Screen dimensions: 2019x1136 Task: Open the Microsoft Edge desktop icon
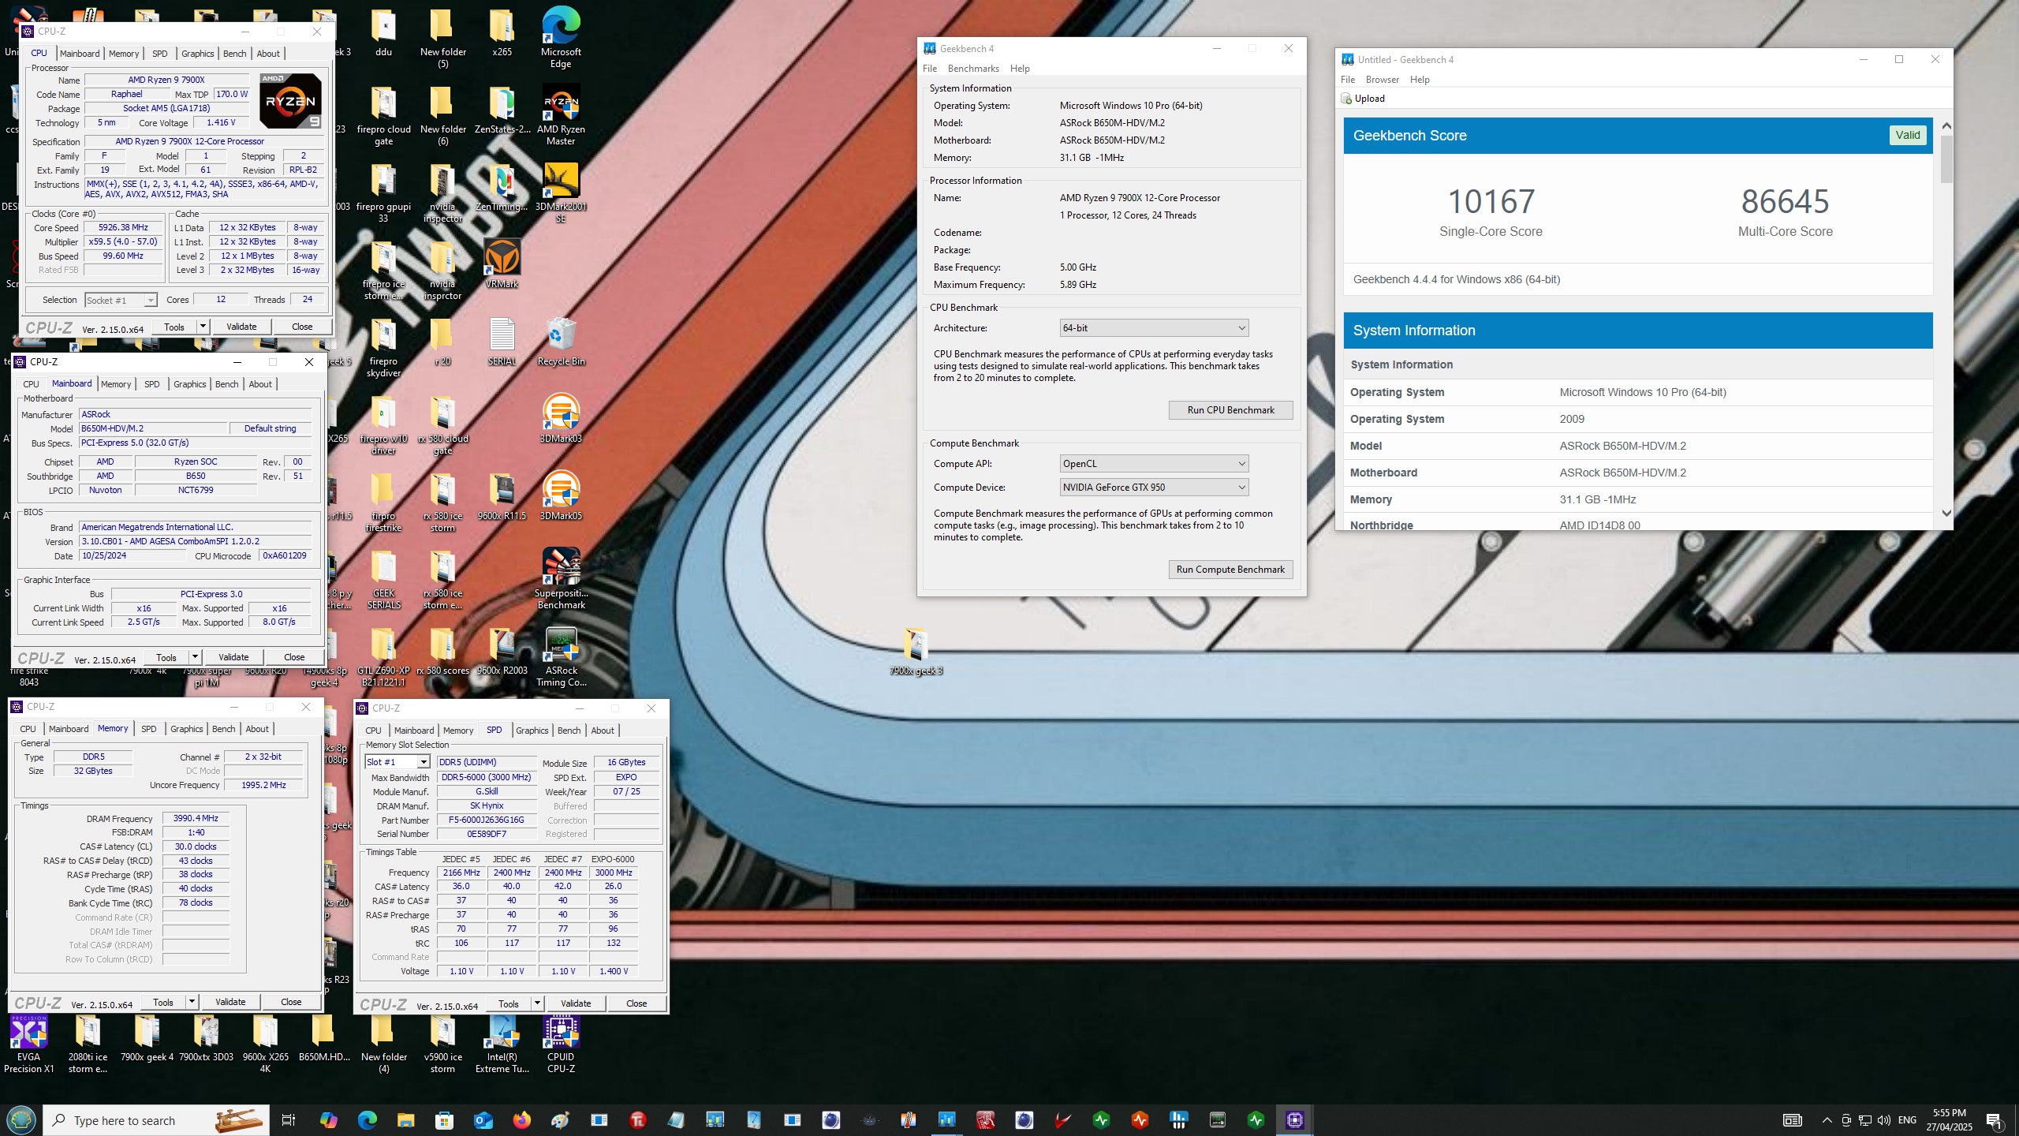coord(561,38)
